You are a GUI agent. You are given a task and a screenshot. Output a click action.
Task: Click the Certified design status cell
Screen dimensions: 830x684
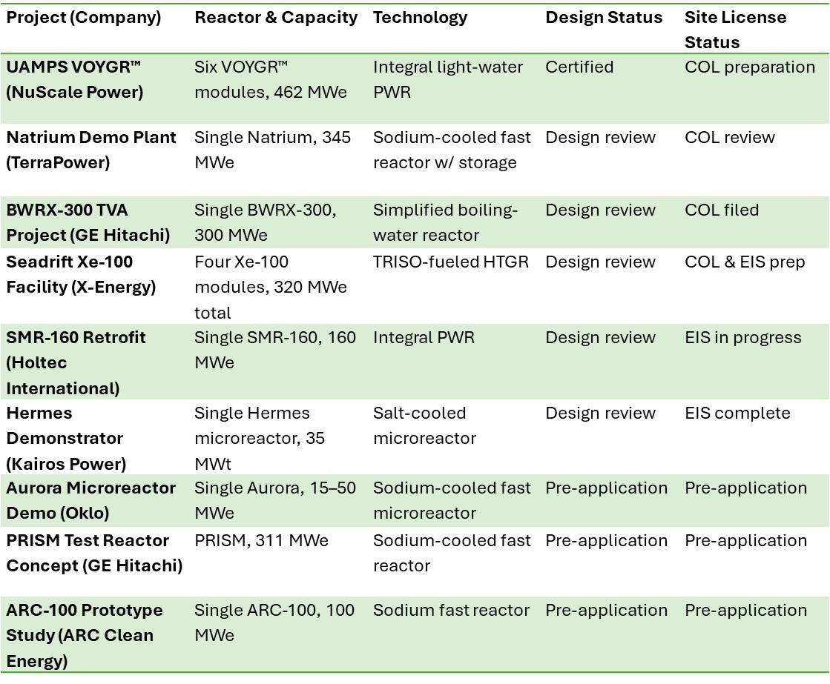pos(579,67)
